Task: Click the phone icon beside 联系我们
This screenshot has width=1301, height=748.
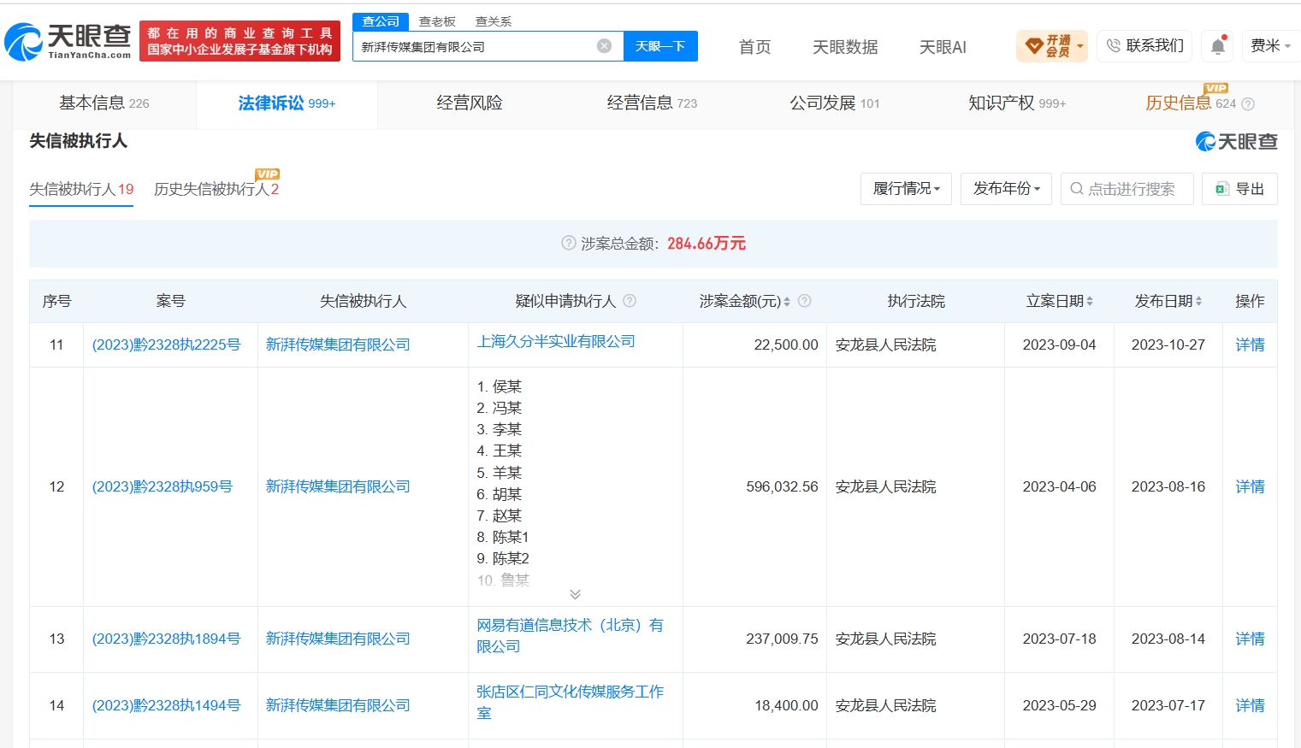Action: coord(1113,45)
